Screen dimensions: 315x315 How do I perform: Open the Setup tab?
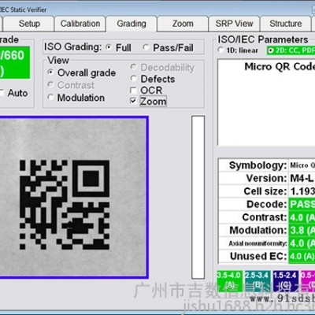tap(29, 24)
